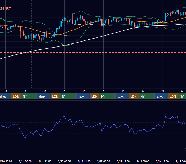Click the 2/12 00:00 date label

point(64,161)
